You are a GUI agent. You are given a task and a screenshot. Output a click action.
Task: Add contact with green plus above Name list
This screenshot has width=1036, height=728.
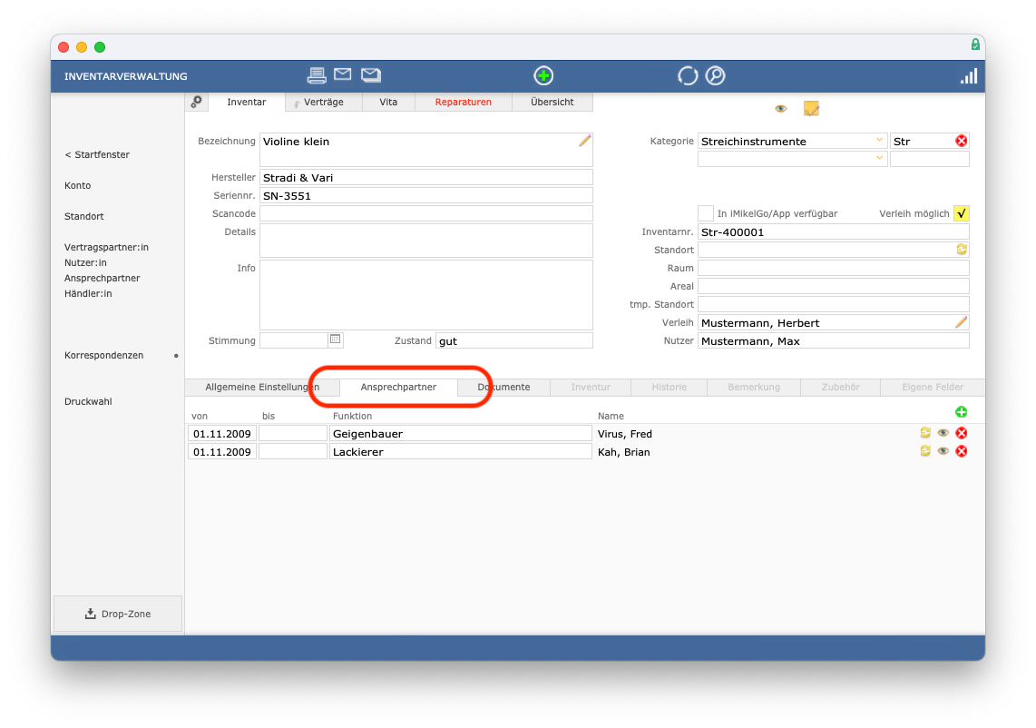(961, 412)
